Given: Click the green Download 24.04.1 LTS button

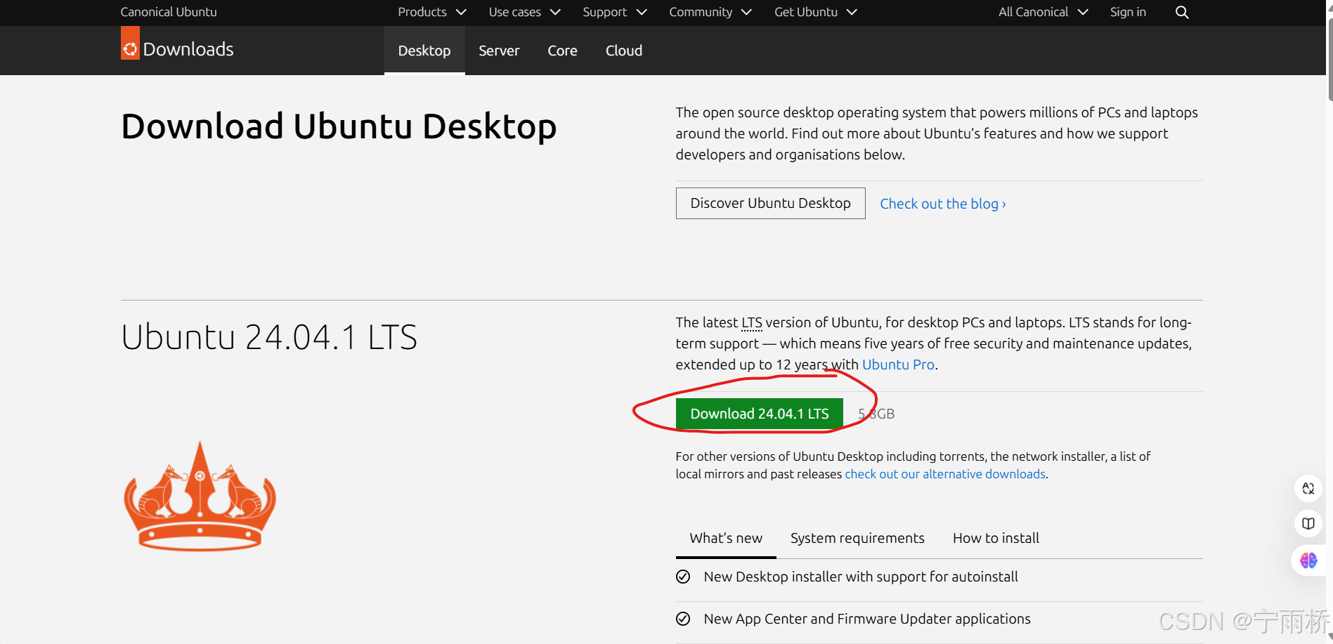Looking at the screenshot, I should [x=760, y=414].
